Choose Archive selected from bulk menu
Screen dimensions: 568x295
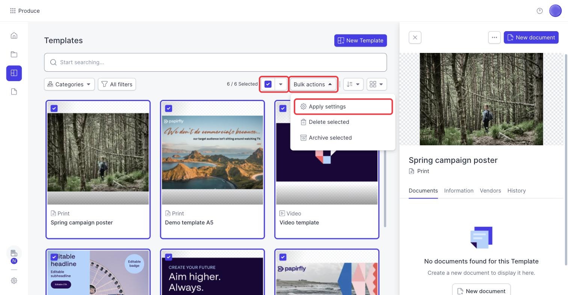click(x=343, y=138)
